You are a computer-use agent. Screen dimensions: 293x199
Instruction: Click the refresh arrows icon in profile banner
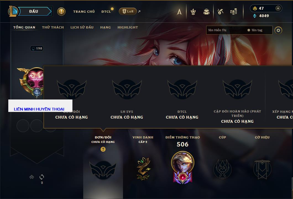42,177
